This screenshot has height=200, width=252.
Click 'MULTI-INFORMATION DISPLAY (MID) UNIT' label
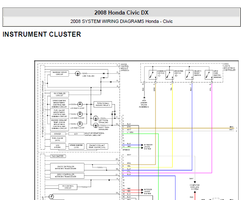click(95, 134)
